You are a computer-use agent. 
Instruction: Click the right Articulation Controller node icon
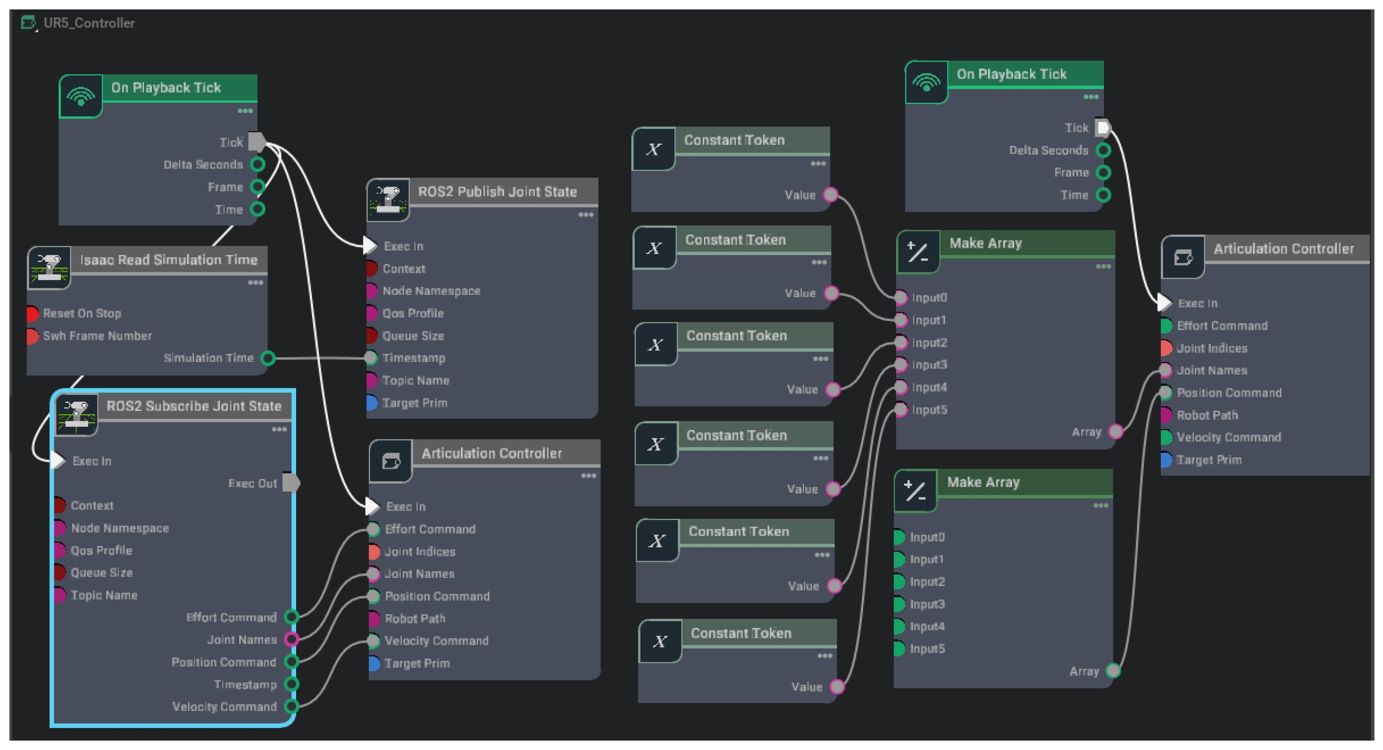(x=1183, y=257)
